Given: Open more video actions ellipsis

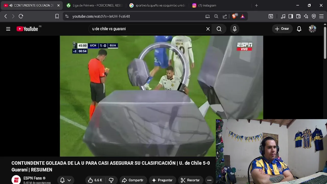Looking at the screenshot, I should point(209,180).
